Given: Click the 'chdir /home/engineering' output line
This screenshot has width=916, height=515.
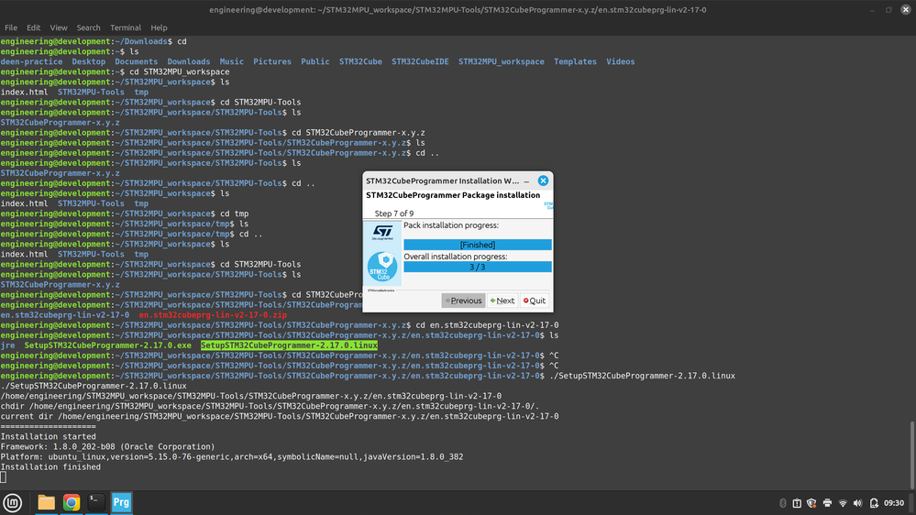Looking at the screenshot, I should [270, 406].
